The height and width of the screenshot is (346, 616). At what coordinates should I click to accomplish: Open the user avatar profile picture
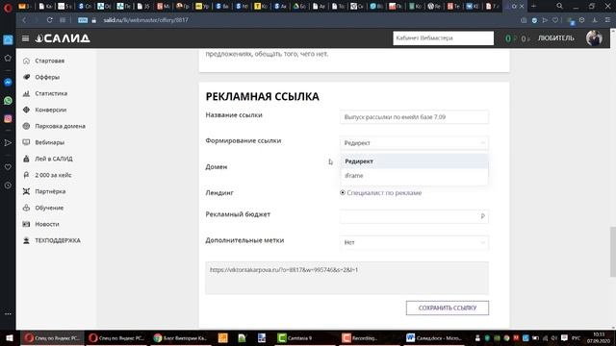coord(594,38)
